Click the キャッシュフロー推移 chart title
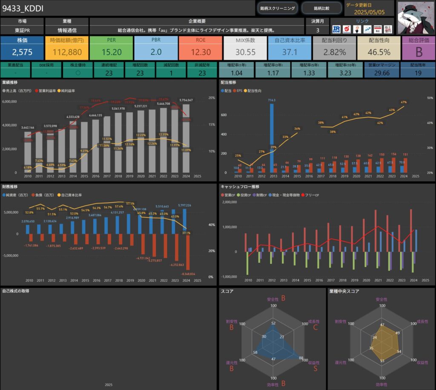 click(240, 187)
